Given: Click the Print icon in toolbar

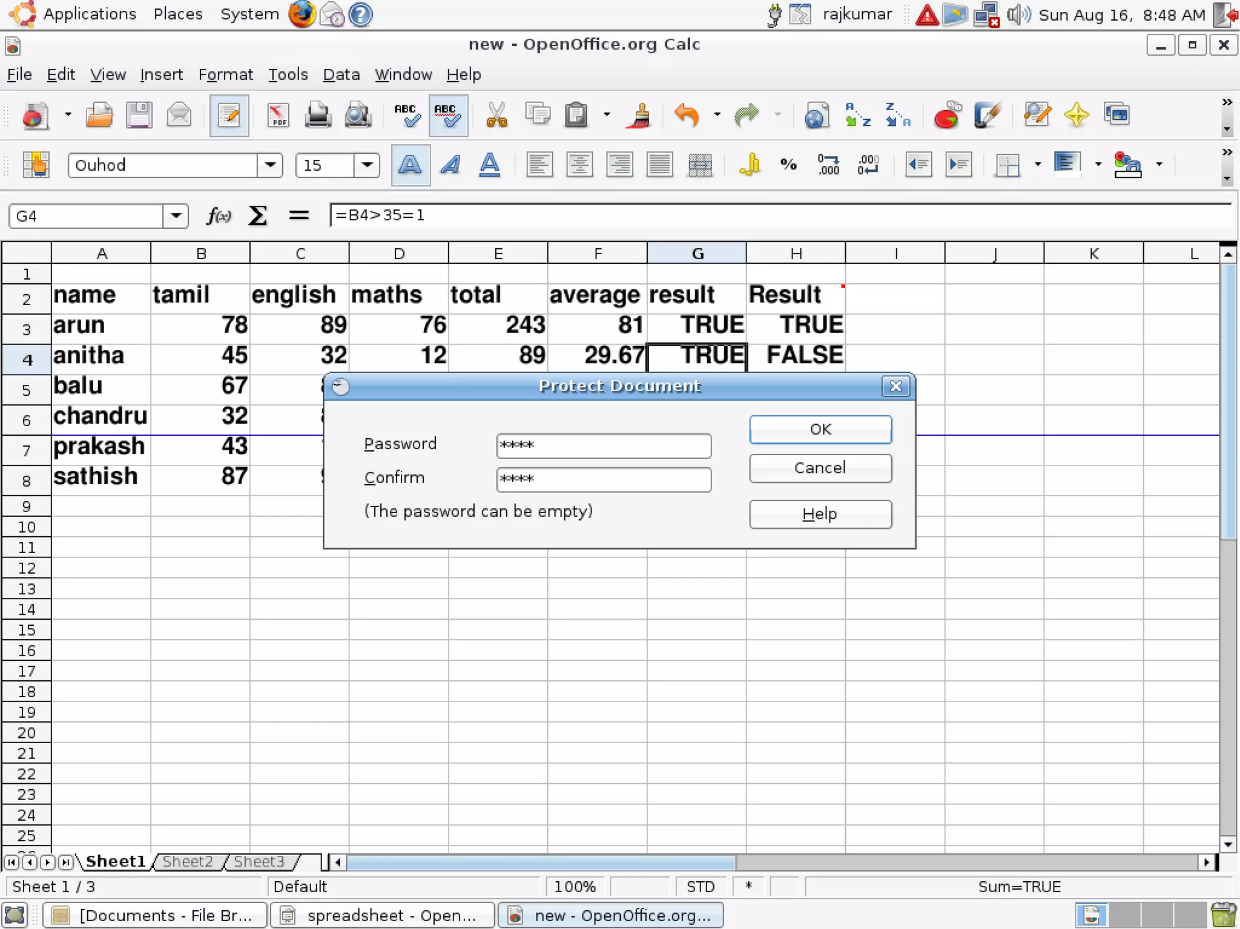Looking at the screenshot, I should pyautogui.click(x=317, y=115).
